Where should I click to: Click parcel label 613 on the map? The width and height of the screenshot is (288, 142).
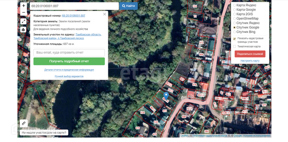(x=165, y=111)
